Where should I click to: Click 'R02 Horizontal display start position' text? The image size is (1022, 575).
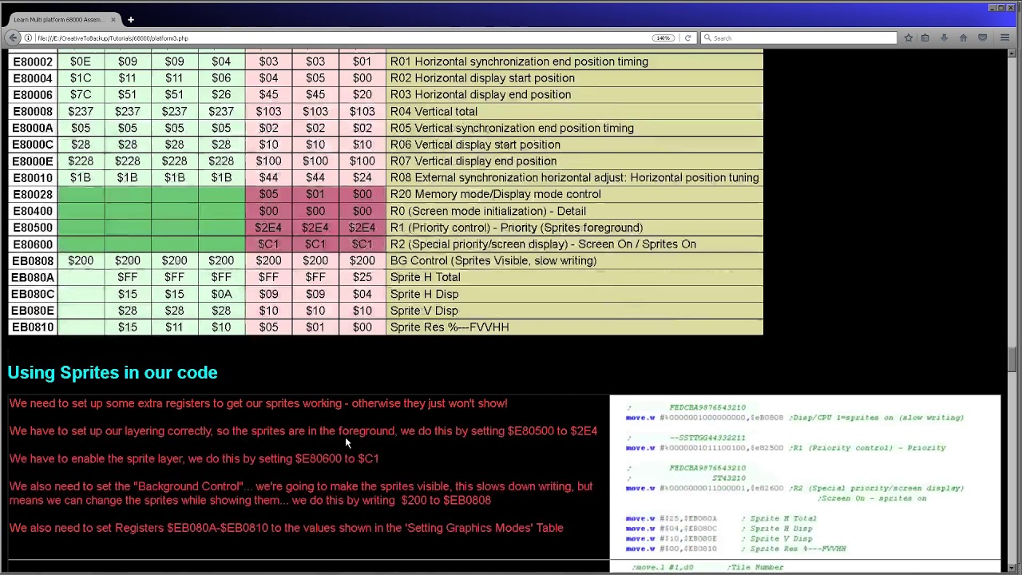click(482, 78)
